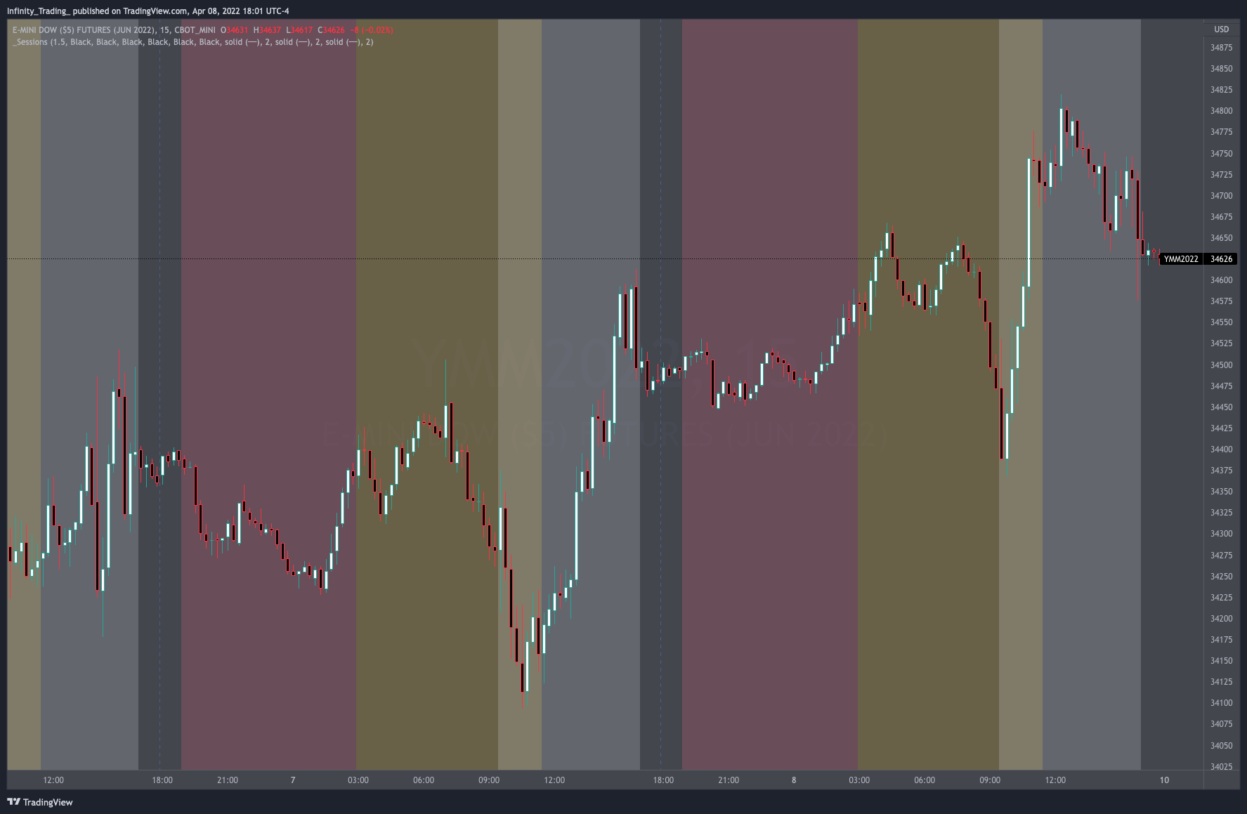The width and height of the screenshot is (1247, 814).
Task: Click the L34617 low value in legend
Action: pos(299,30)
